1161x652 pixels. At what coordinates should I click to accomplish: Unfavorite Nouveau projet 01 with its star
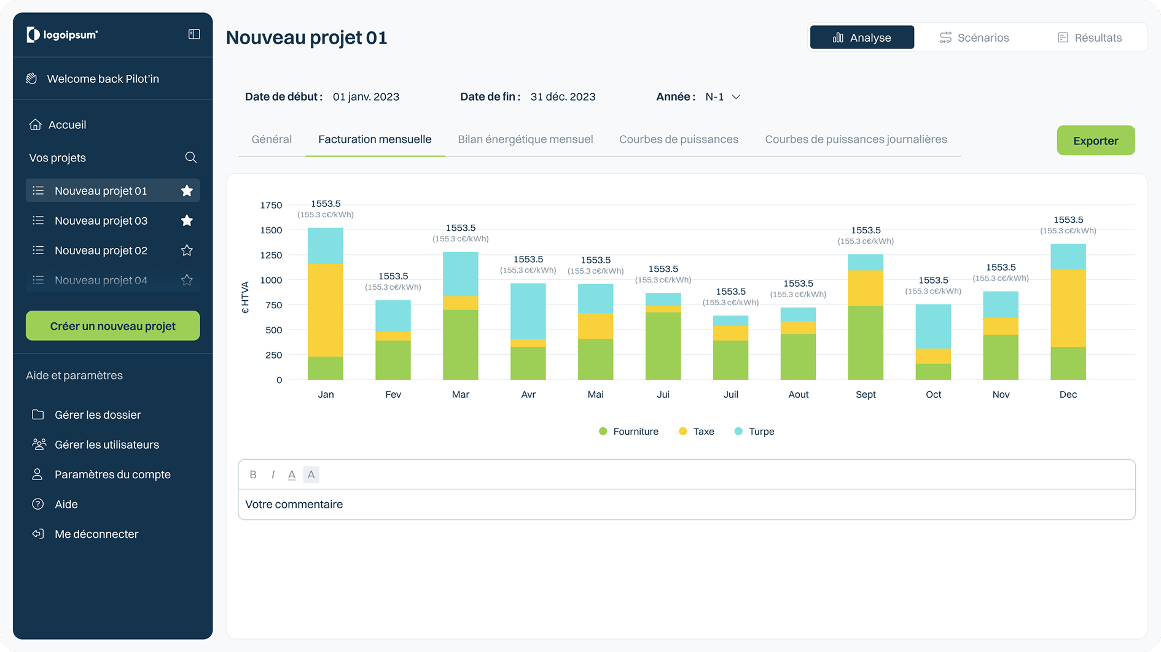point(187,191)
